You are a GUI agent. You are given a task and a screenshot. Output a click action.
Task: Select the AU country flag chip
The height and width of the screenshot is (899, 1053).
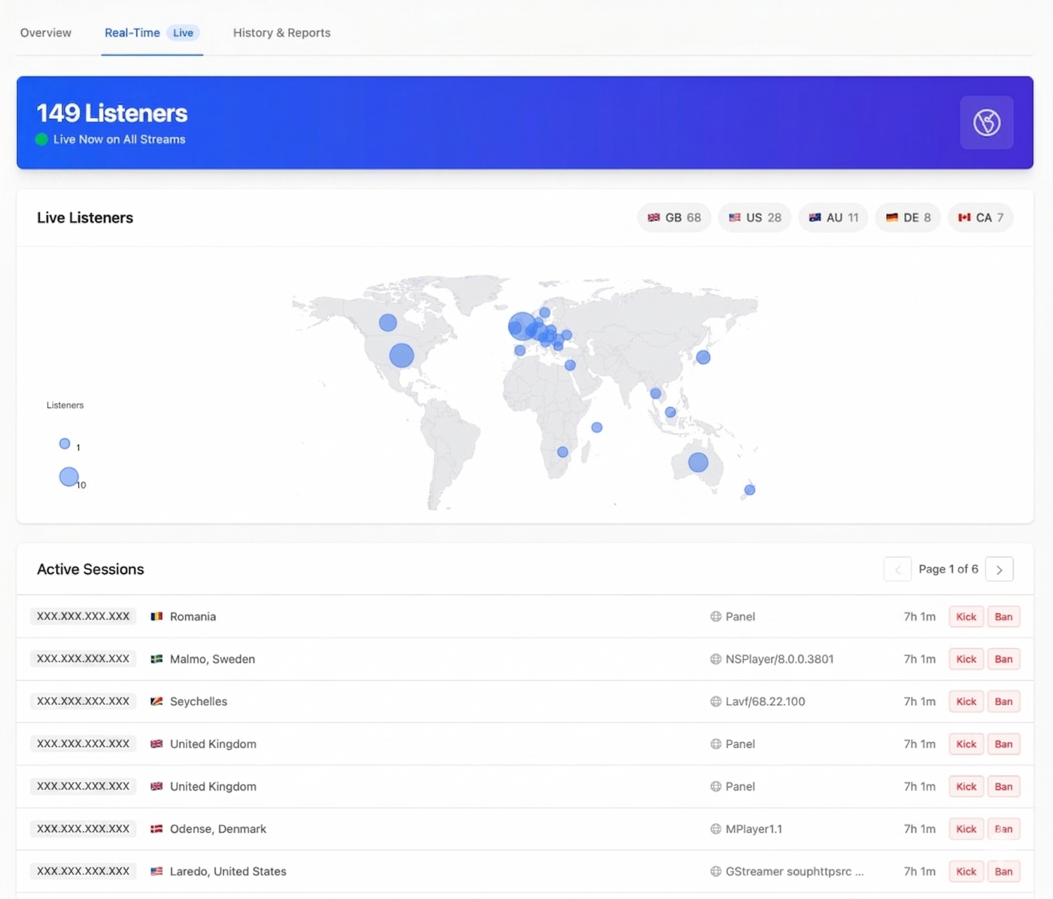[833, 217]
